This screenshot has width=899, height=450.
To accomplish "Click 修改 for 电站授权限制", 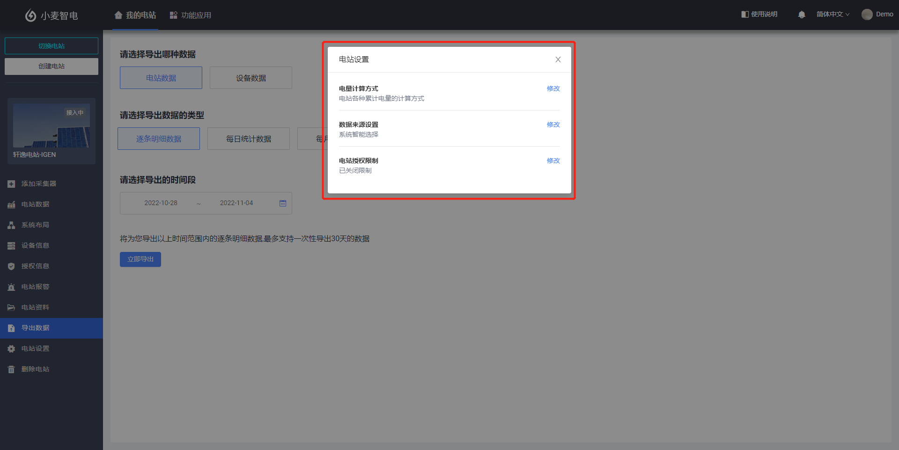I will 553,161.
